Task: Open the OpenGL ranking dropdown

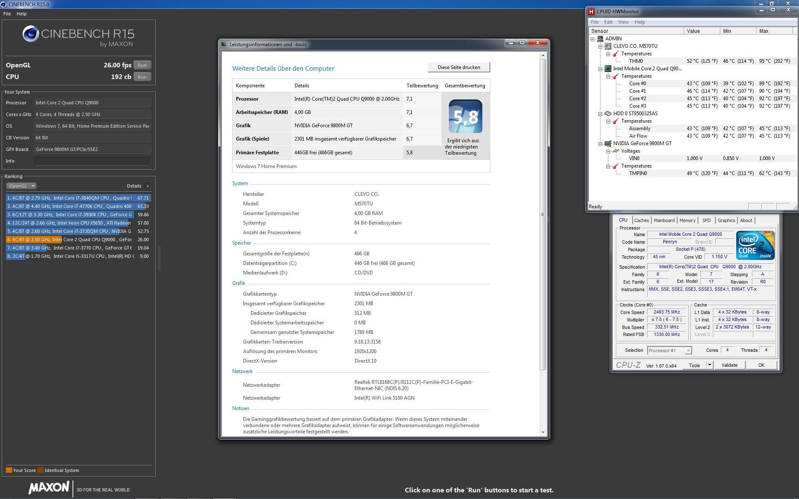Action: 22,186
